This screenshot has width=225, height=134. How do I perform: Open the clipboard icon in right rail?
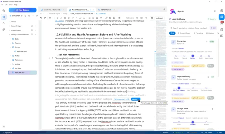[222, 29]
